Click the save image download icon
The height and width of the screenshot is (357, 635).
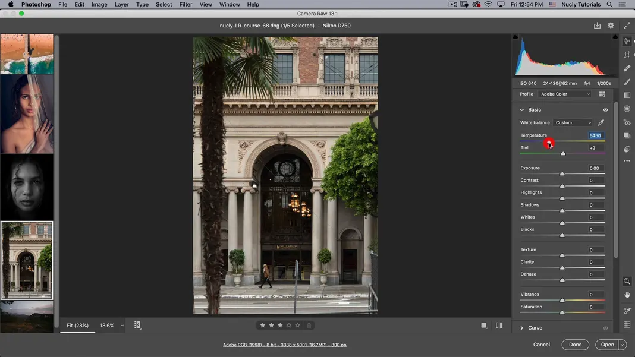(597, 26)
